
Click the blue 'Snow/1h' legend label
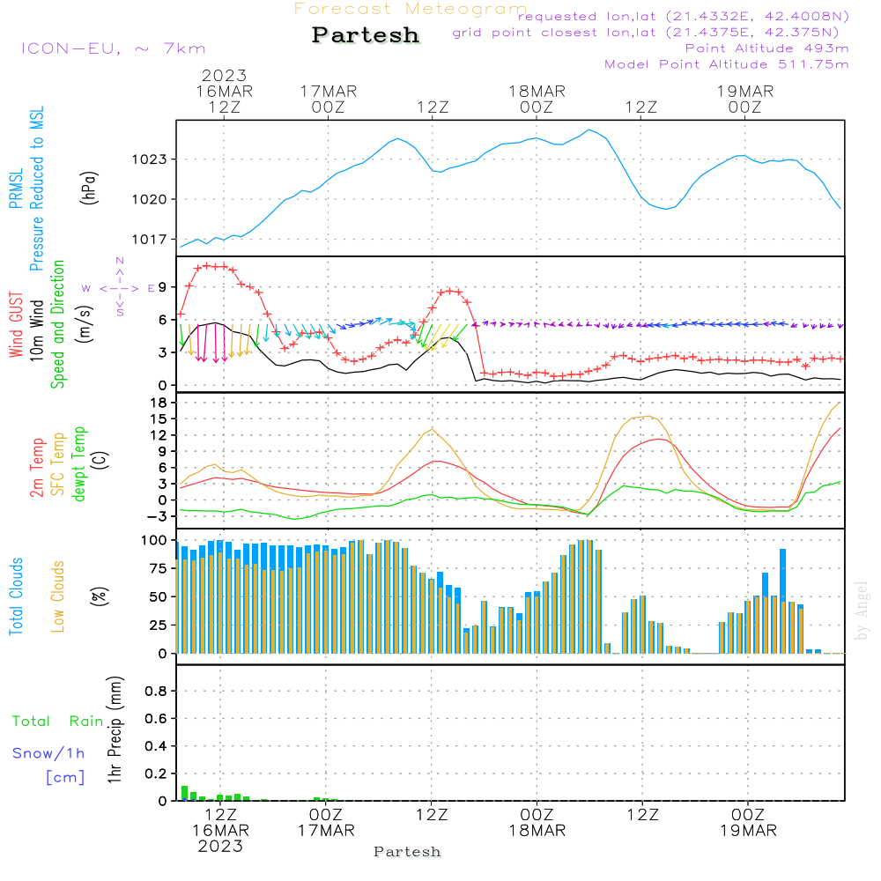tap(48, 753)
